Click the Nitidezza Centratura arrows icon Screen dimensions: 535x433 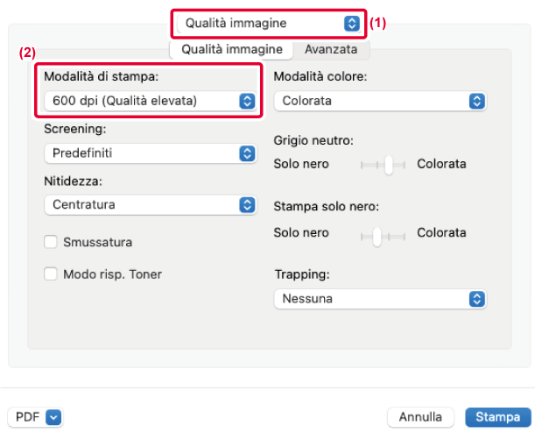pyautogui.click(x=248, y=205)
